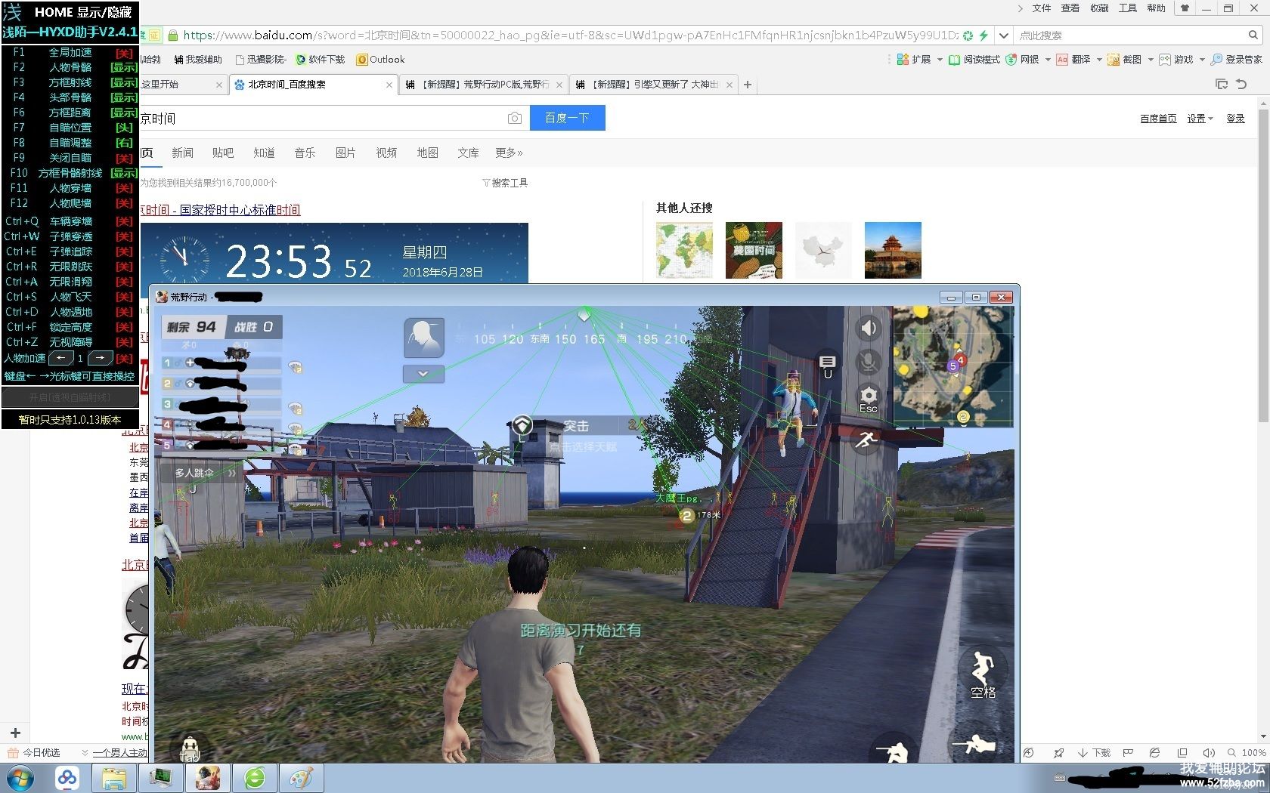Switch to the 荒野行动PC版 browser tab
Image resolution: width=1270 pixels, height=793 pixels.
[x=484, y=85]
